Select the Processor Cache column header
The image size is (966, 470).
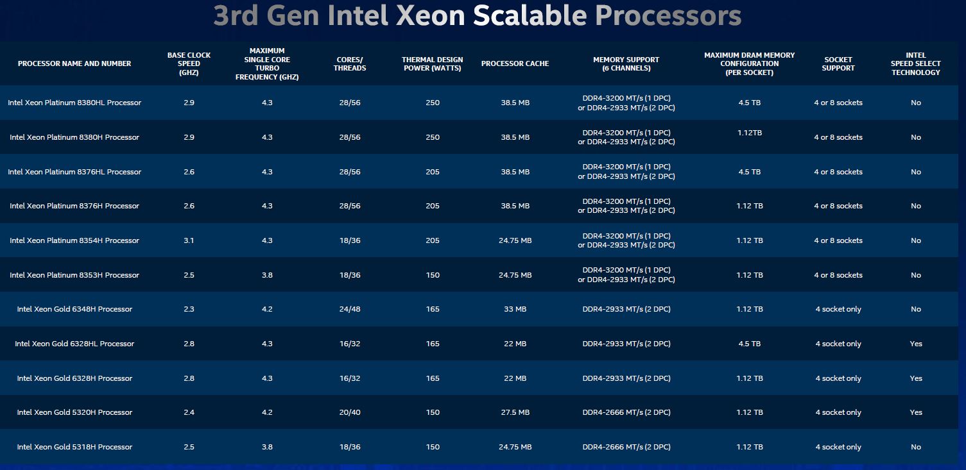(515, 63)
